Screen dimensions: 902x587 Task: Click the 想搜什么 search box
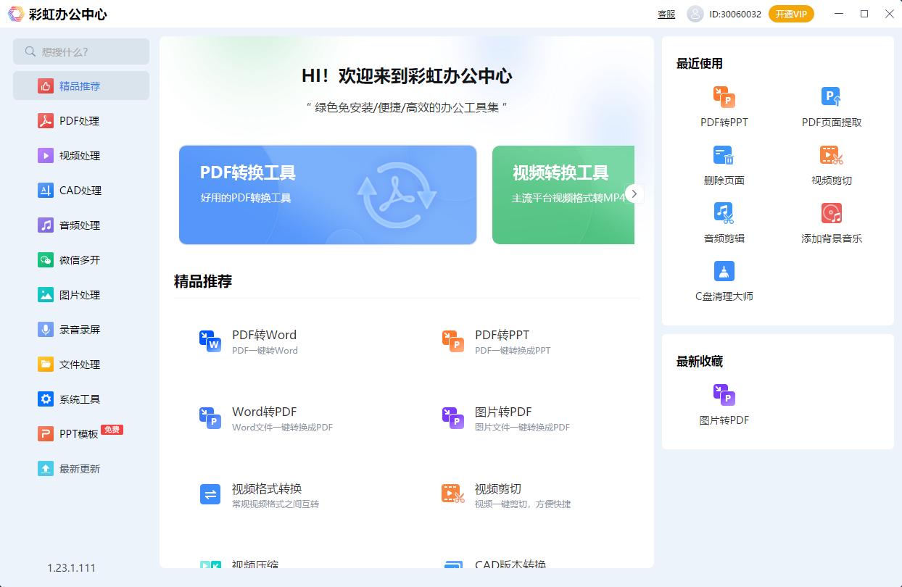(80, 51)
